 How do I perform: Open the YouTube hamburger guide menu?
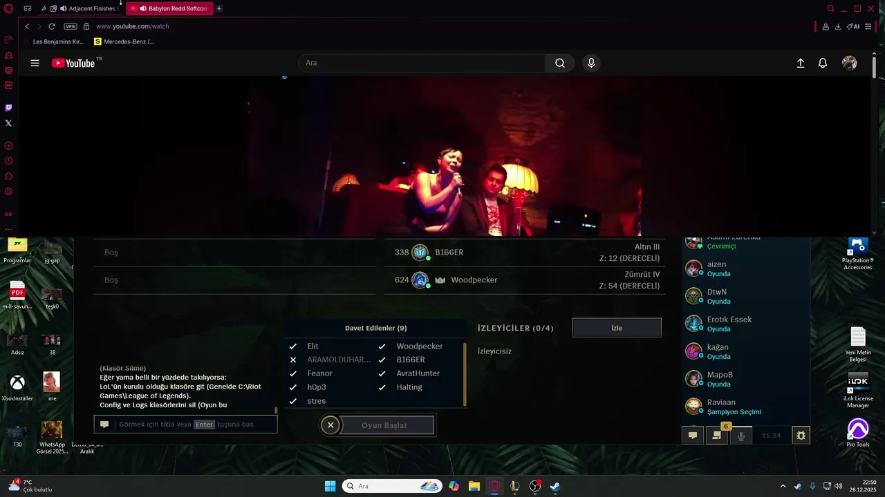click(35, 63)
